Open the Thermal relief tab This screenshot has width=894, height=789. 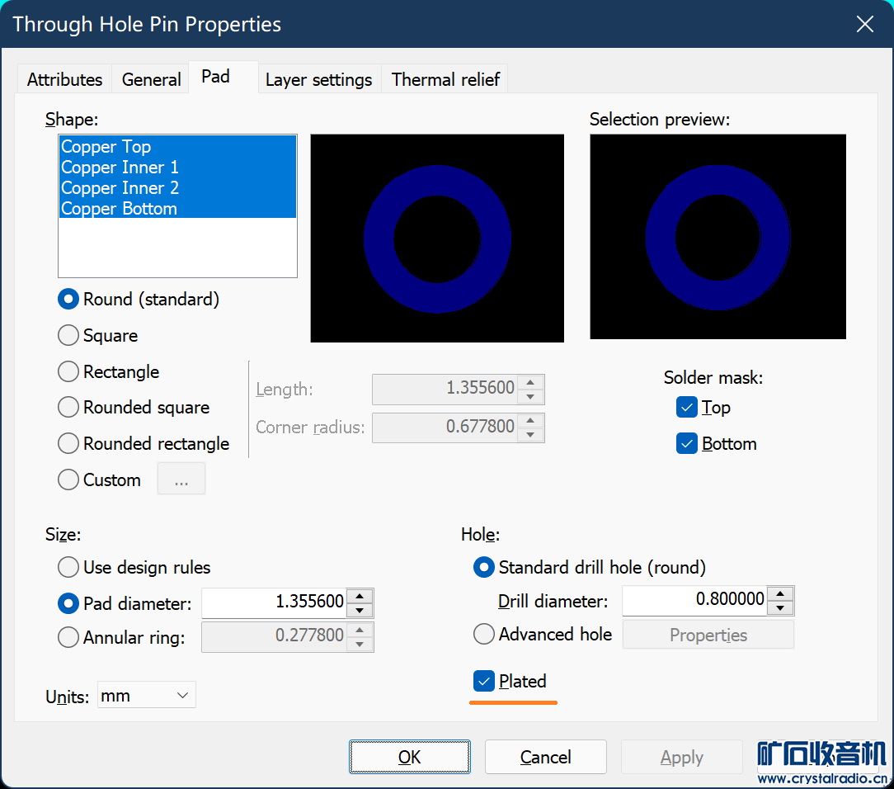445,80
